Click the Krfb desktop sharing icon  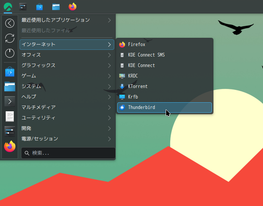122,97
